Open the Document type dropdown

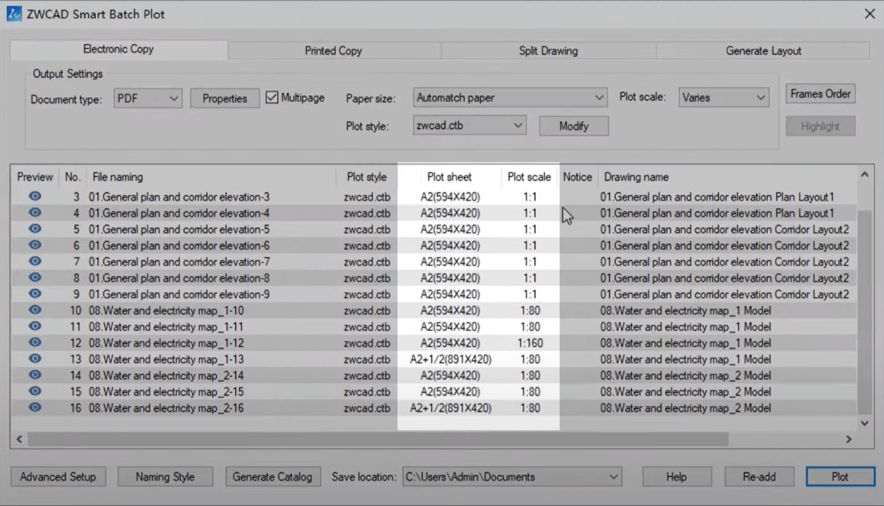coord(147,98)
